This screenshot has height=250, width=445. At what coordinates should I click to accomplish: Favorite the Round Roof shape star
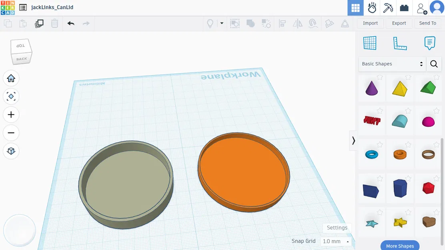(x=408, y=111)
